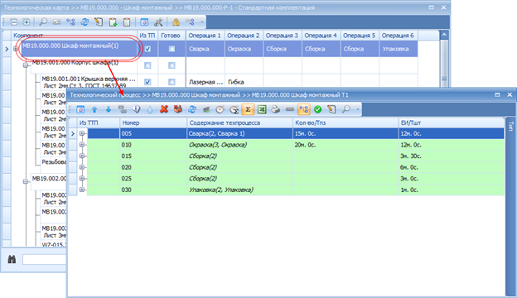
Task: Expand operation 025 tree node
Action: [x=82, y=179]
